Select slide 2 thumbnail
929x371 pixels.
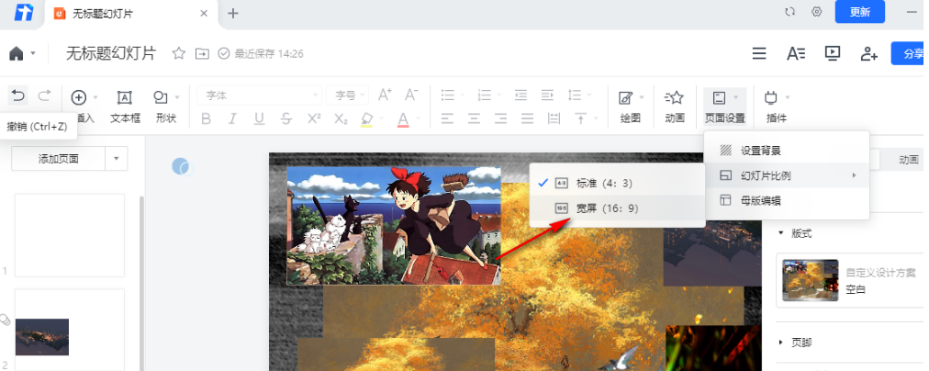click(x=69, y=332)
